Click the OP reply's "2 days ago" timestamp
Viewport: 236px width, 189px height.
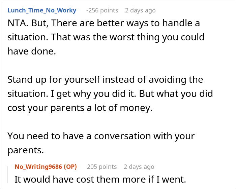pyautogui.click(x=140, y=166)
